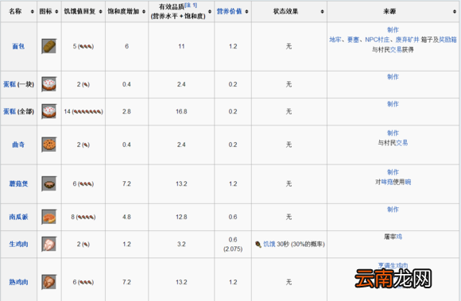
Task: Click the cake icon in 蛋糕 (全部) row
Action: click(48, 111)
